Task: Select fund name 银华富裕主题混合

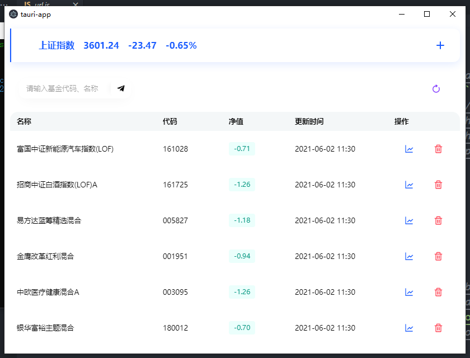Action: [45, 328]
